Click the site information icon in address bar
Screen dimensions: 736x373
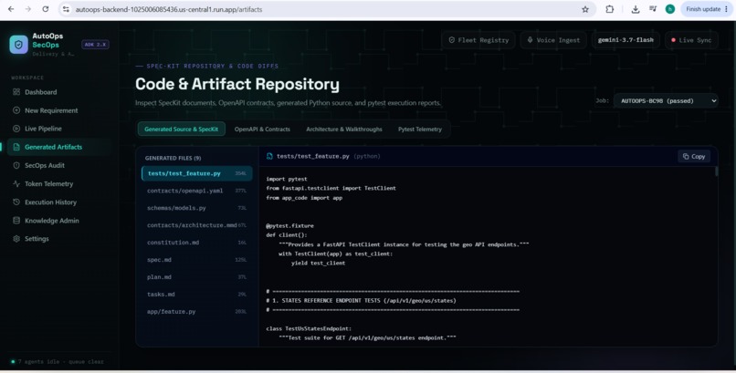point(66,9)
